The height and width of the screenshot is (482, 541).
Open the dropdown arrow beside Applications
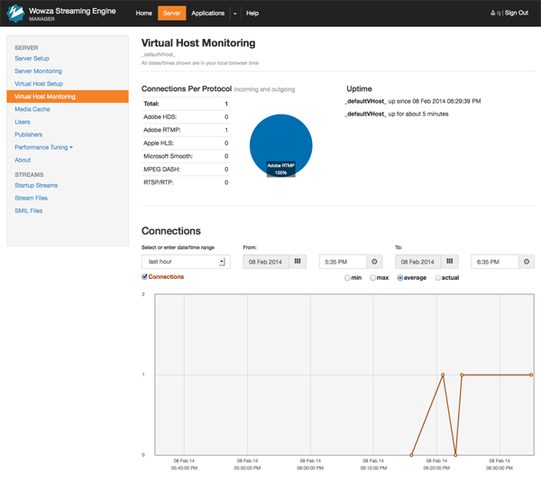pos(234,14)
